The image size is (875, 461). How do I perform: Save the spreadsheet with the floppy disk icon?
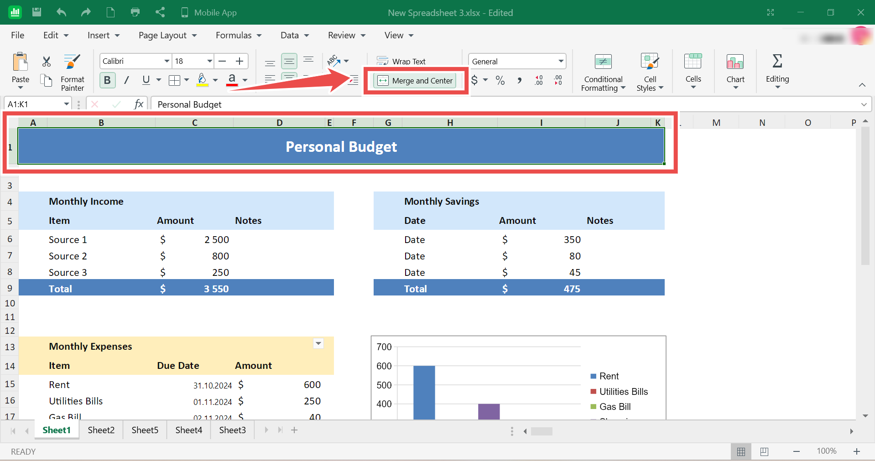tap(37, 12)
